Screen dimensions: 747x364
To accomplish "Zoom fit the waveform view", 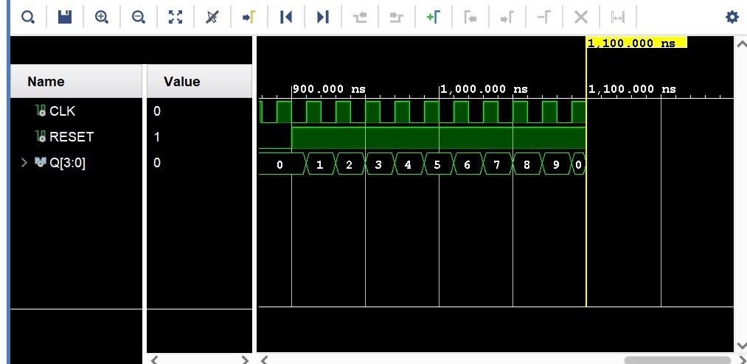I will tap(175, 17).
